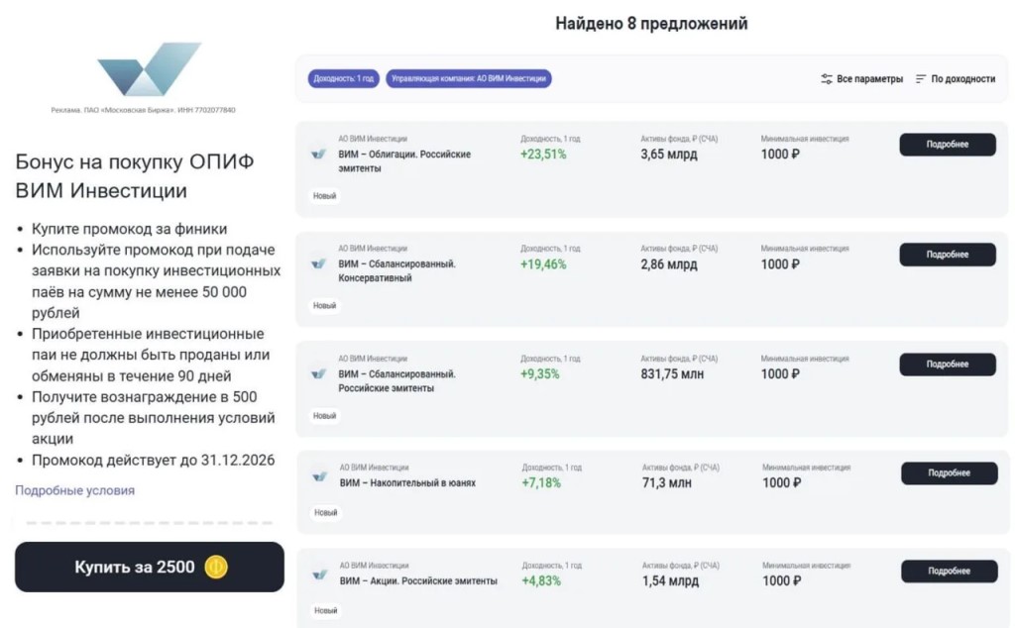1015x628 pixels.
Task: Click 1000 ₽ minimum in the юанях row
Action: (x=781, y=482)
